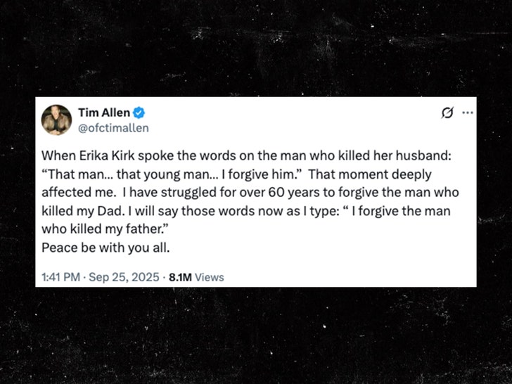Click the Grok icon on the tweet
Viewport: 512px width, 384px height.
tap(446, 113)
